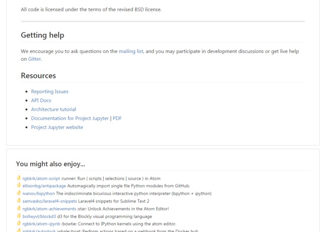Open the bollwyvl/blockd3 repository link

pos(39,217)
